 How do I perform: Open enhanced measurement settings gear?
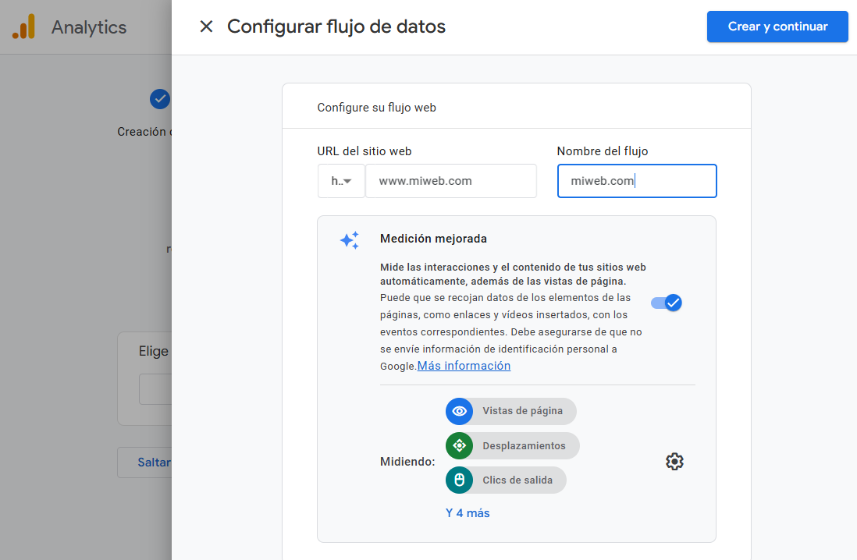(x=674, y=462)
